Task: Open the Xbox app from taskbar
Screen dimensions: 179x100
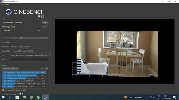Action: tap(38, 97)
